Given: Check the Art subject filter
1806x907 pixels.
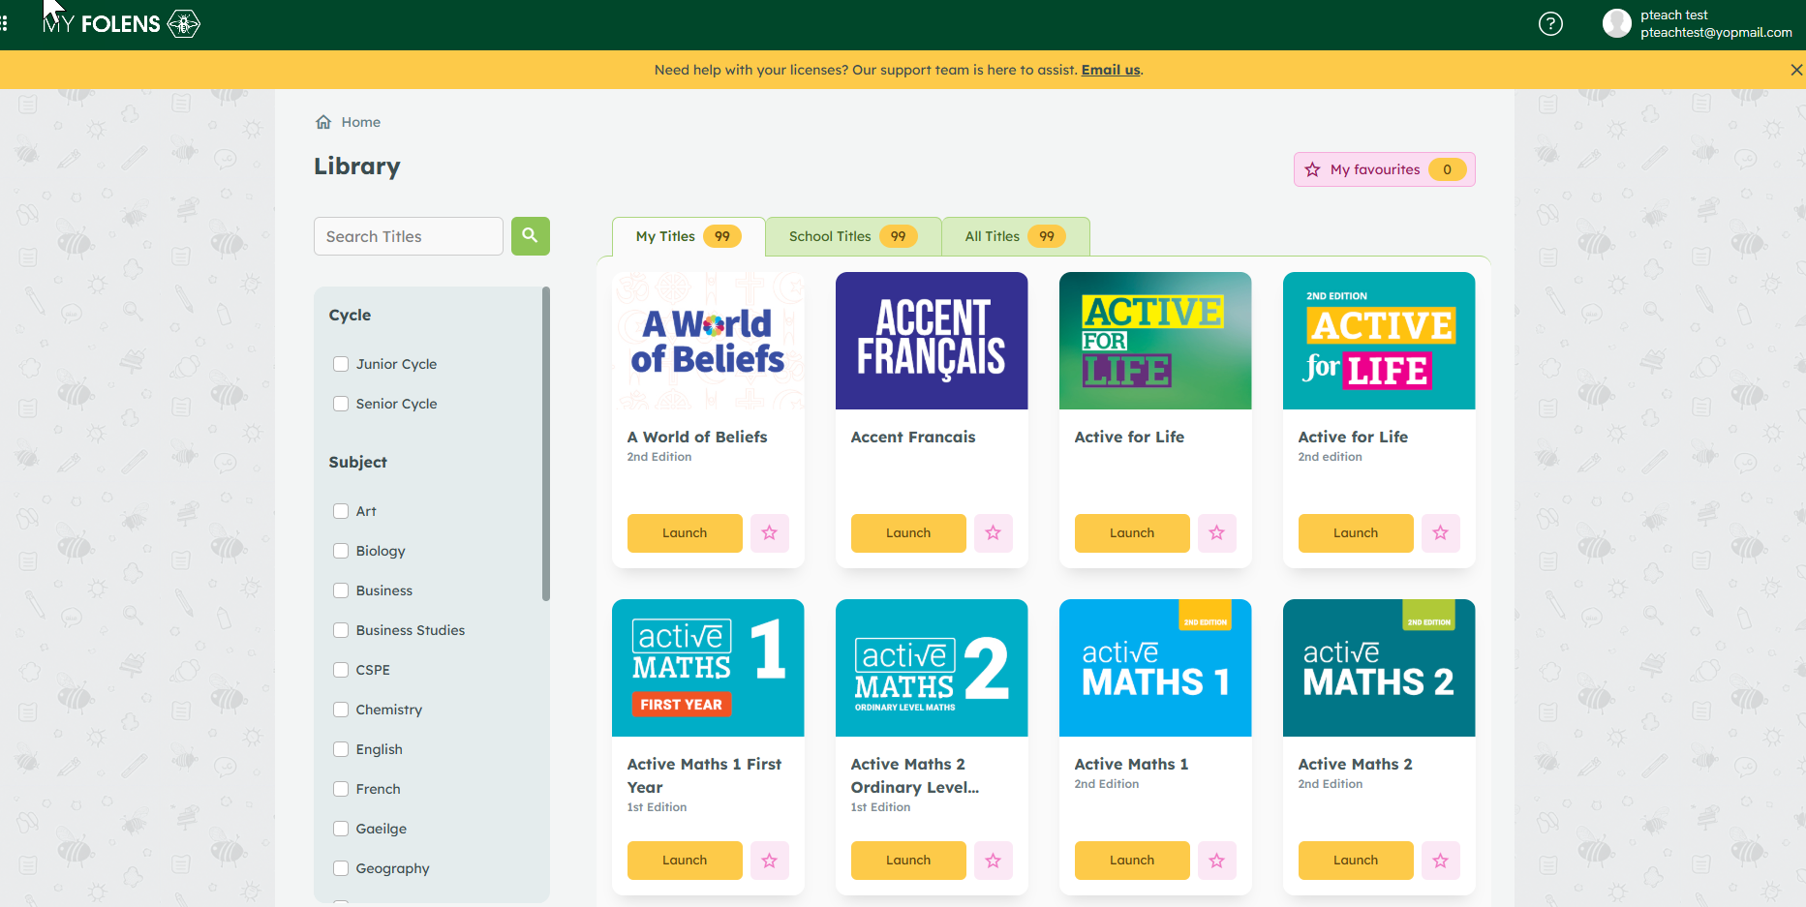Looking at the screenshot, I should (x=341, y=511).
